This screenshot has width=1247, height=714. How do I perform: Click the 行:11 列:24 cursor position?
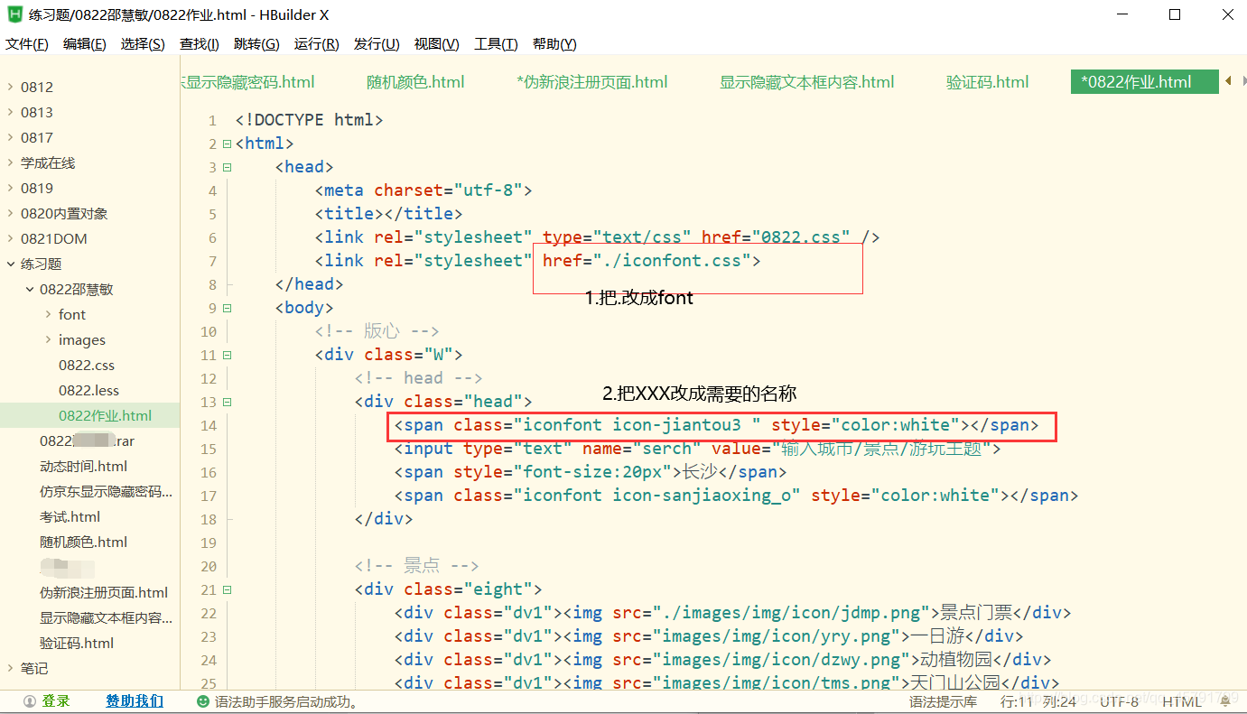(x=1038, y=701)
